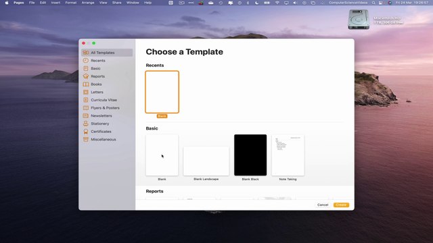Select the Blank template under Basic
Viewport: 433px width, 243px height.
[162, 155]
